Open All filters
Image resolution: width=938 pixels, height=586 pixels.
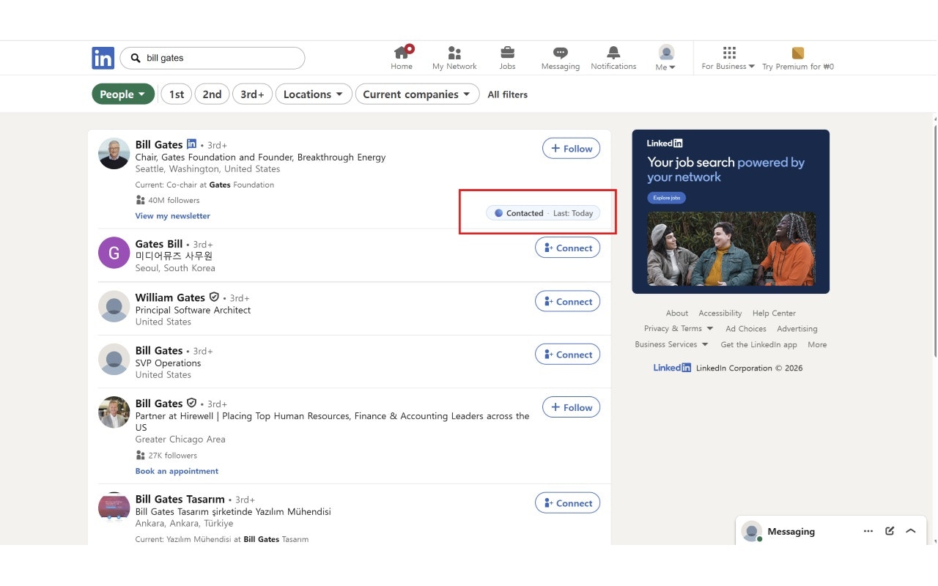(507, 94)
